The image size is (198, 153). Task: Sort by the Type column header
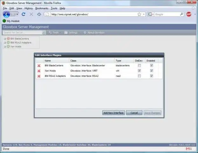click(x=124, y=61)
